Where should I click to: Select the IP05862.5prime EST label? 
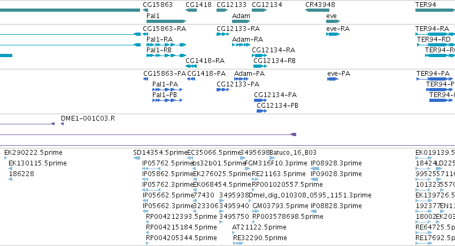click(168, 174)
